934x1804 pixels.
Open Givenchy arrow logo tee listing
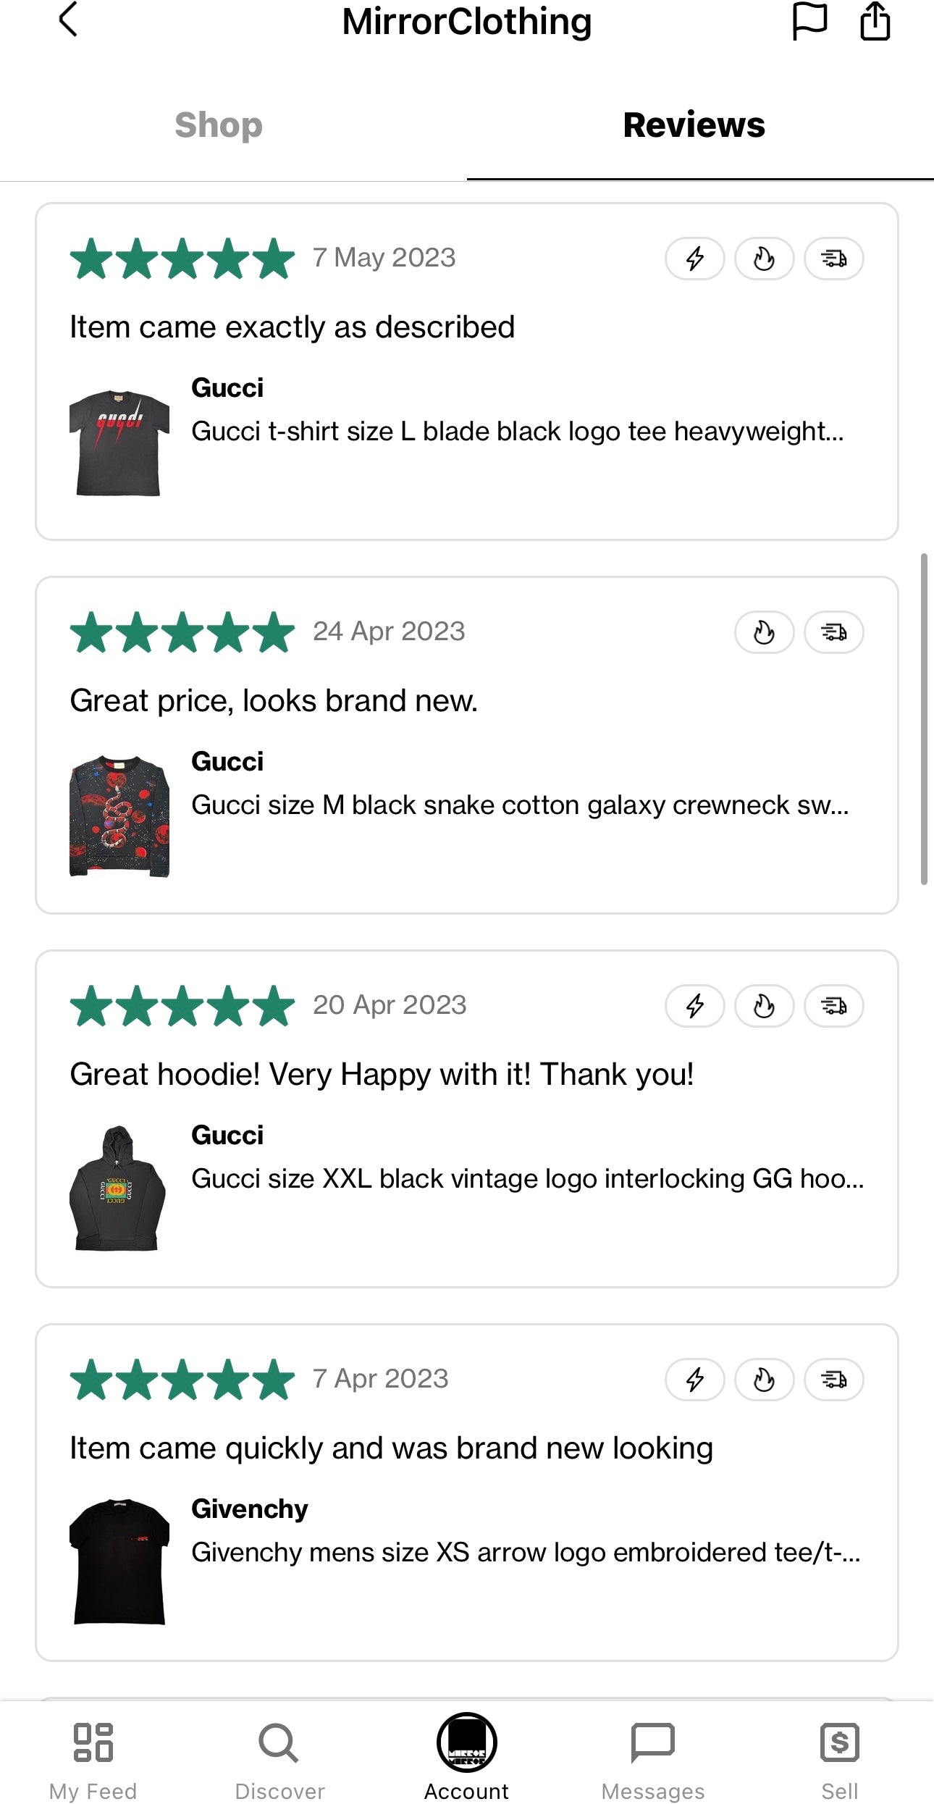click(x=525, y=1553)
